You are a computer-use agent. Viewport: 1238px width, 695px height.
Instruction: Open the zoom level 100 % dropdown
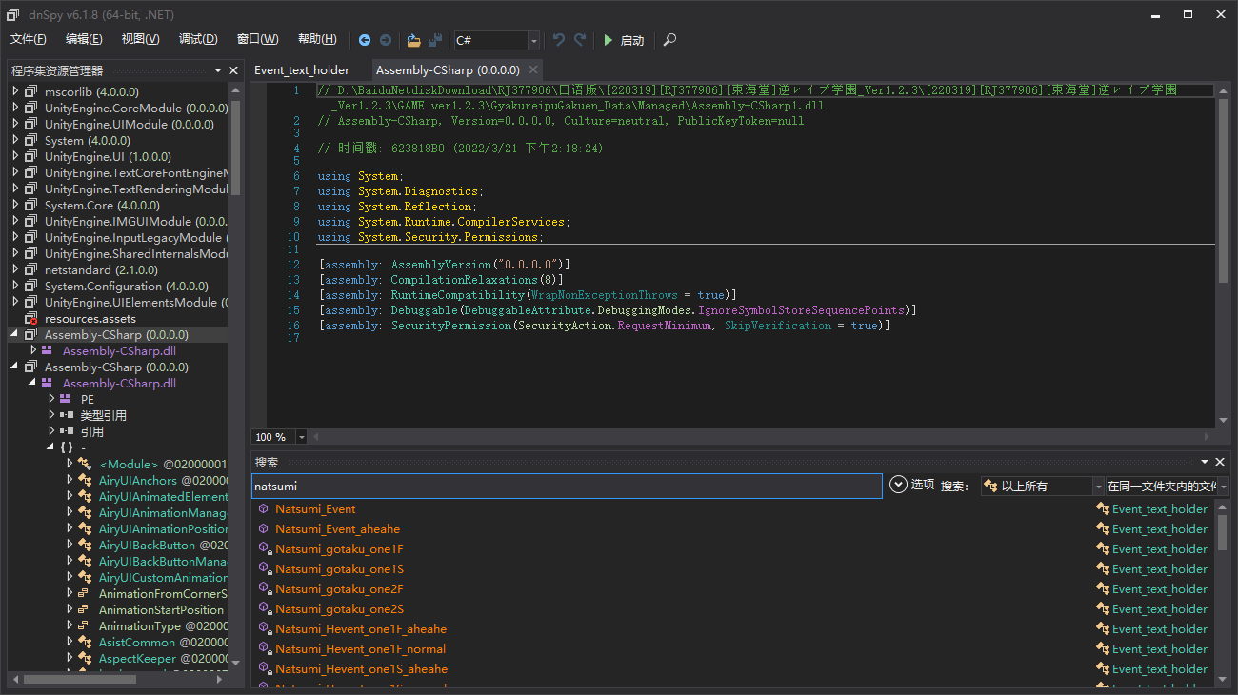(302, 437)
